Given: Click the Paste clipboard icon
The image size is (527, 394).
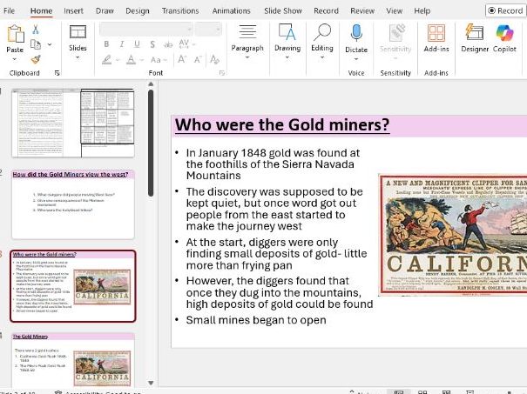Looking at the screenshot, I should [16, 34].
